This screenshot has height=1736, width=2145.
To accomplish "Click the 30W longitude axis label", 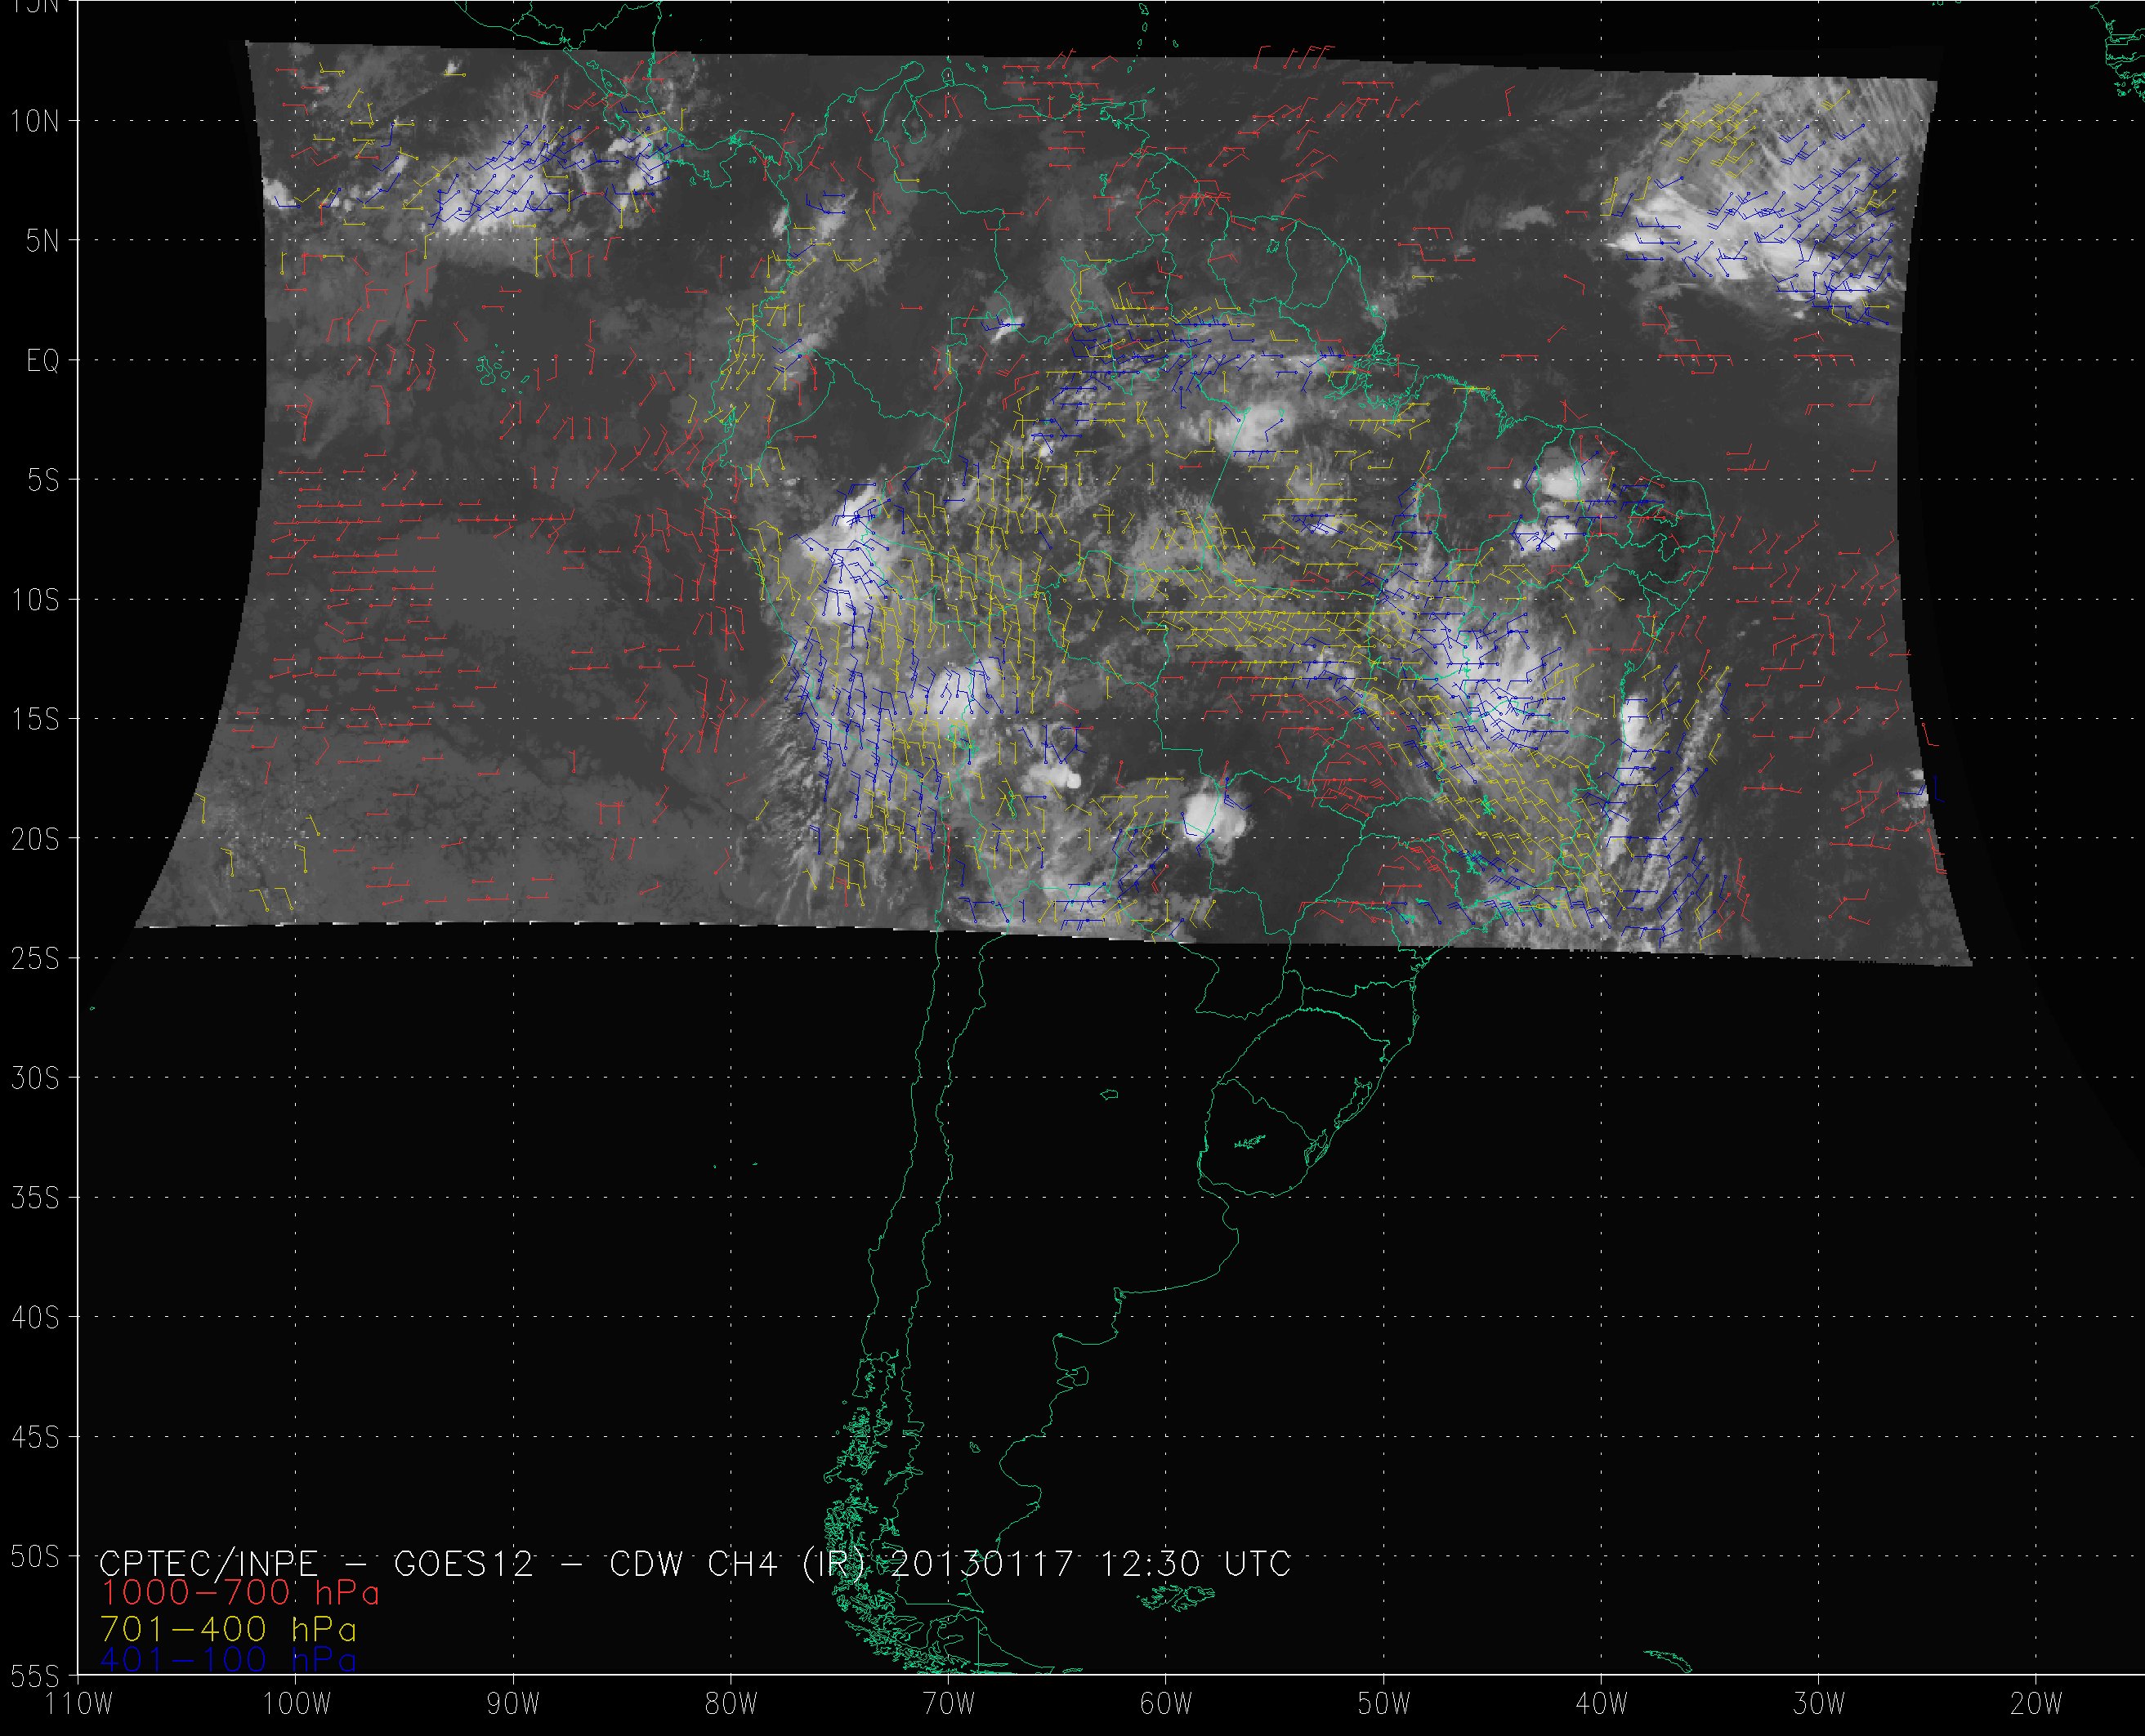I will (x=1818, y=1704).
